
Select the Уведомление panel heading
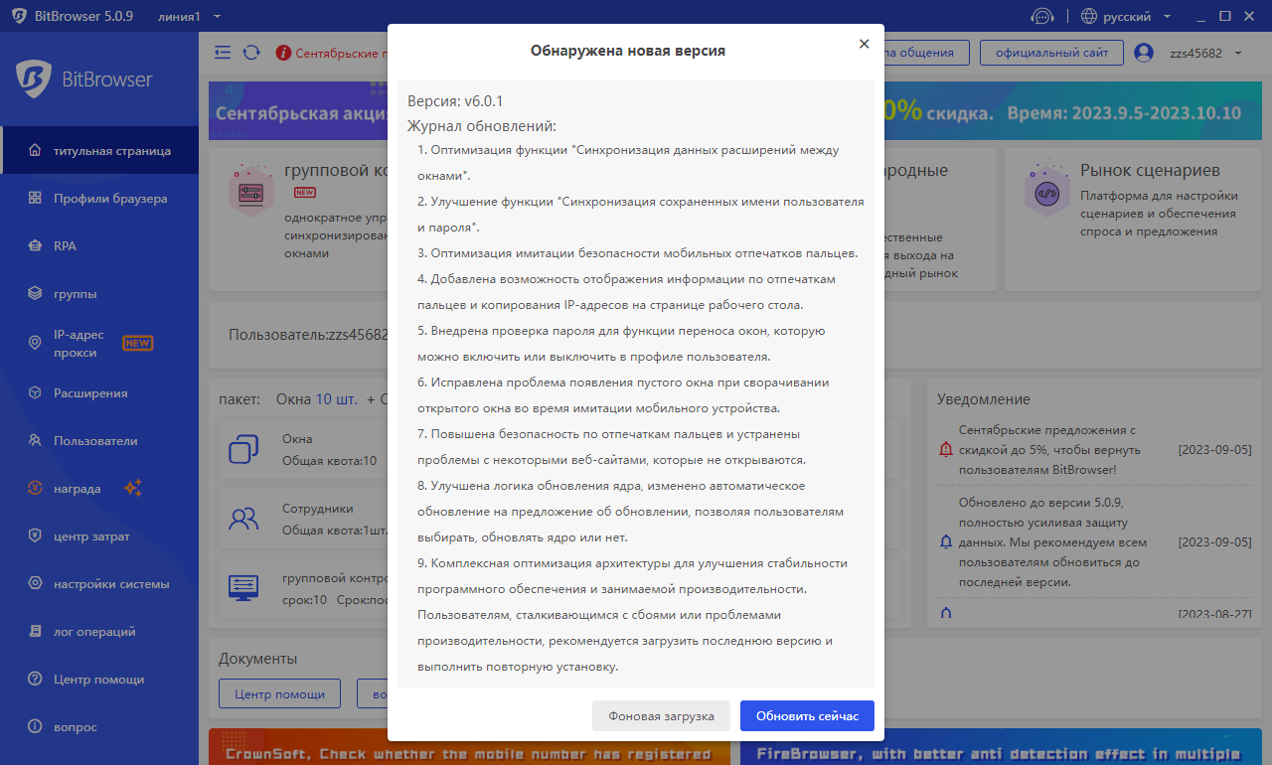point(984,398)
